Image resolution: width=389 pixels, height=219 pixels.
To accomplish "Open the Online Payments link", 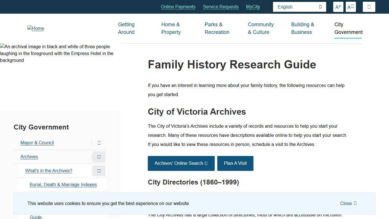I will 178,7.
